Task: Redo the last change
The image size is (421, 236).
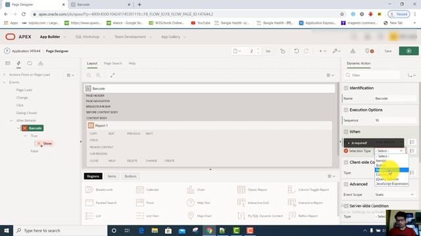Action: click(x=306, y=51)
